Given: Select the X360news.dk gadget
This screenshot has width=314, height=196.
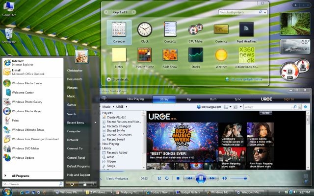Looking at the screenshot, I should pos(246,58).
